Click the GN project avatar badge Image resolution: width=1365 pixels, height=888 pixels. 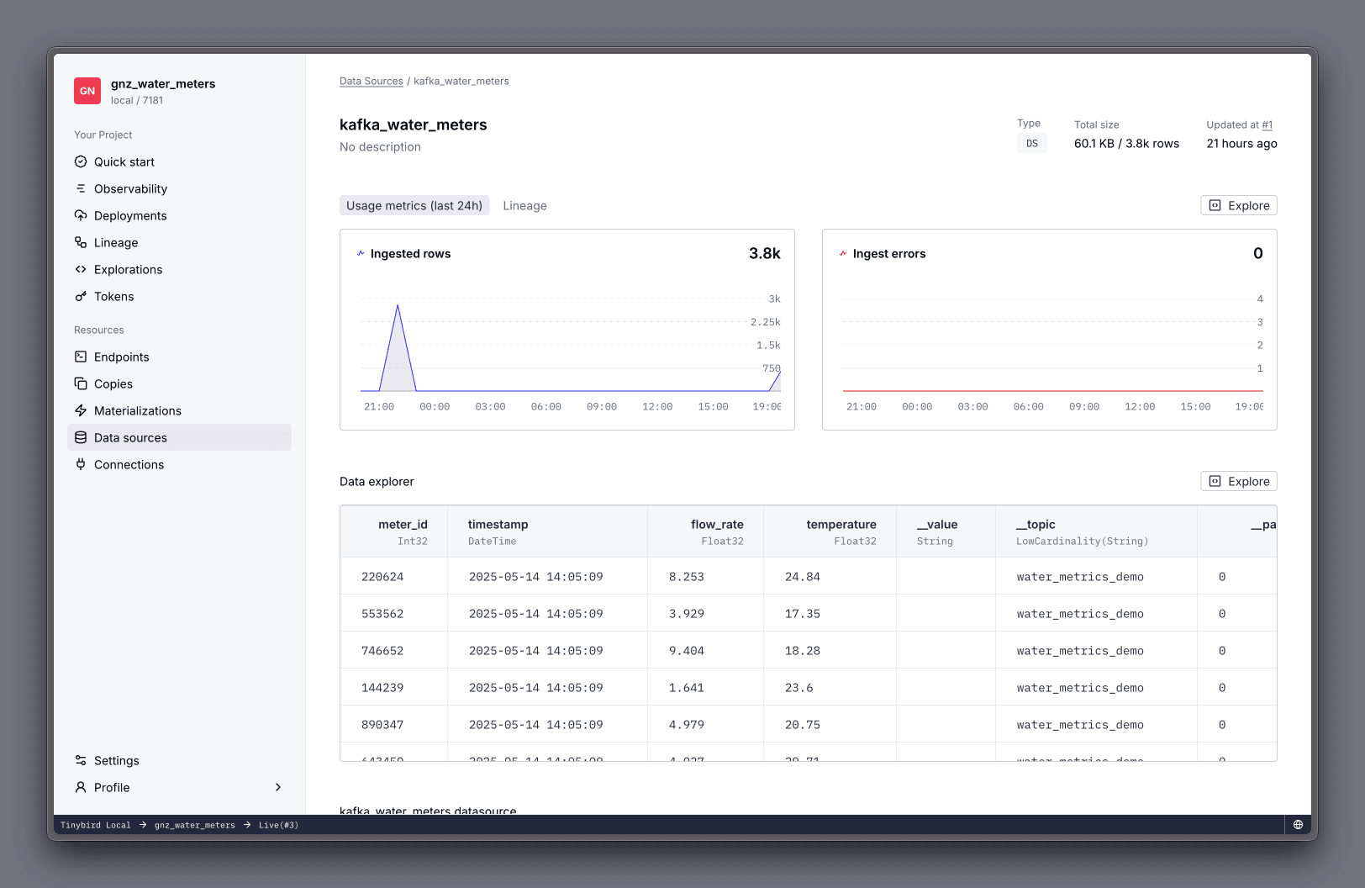pyautogui.click(x=87, y=91)
